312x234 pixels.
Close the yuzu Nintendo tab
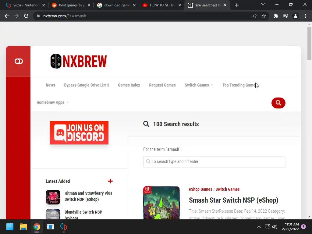click(44, 5)
